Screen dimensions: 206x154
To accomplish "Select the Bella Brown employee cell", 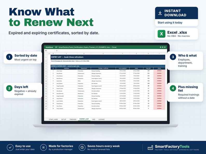I will [x=66, y=79].
